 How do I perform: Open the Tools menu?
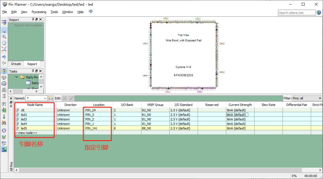54,12
